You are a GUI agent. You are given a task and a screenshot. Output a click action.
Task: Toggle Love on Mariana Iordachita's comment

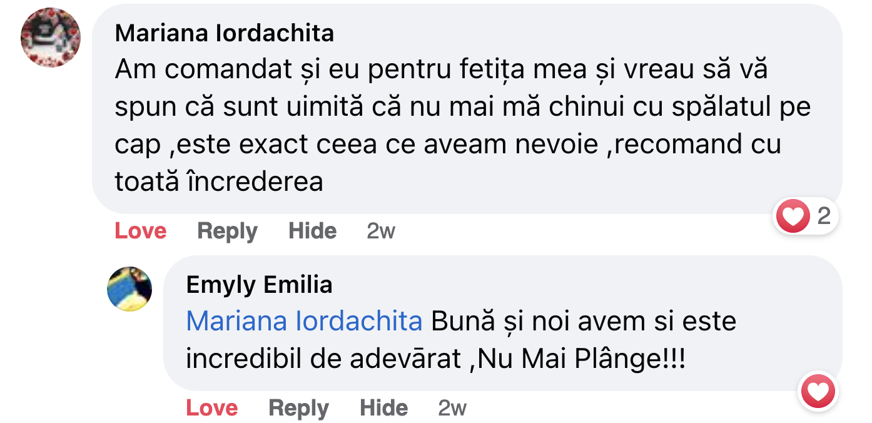click(x=140, y=231)
